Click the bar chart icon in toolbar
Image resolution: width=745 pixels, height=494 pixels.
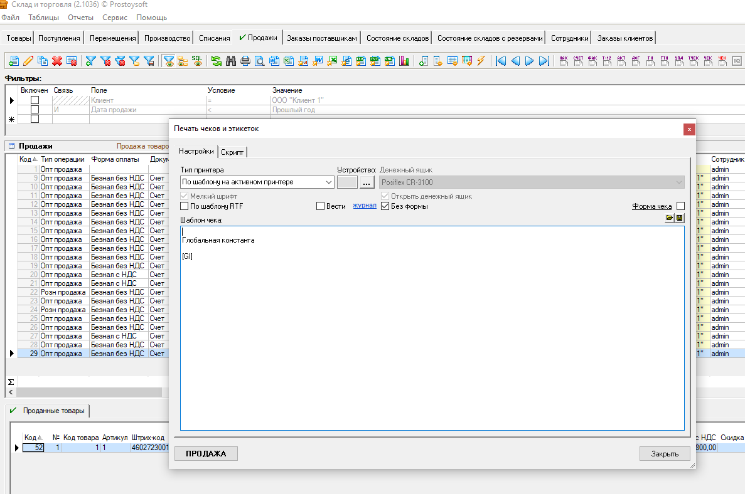tap(404, 61)
